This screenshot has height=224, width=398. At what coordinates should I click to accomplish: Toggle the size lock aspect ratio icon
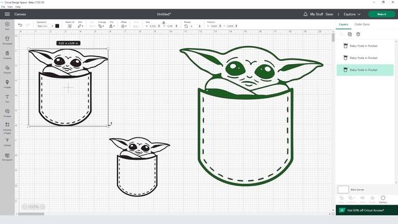164,22
